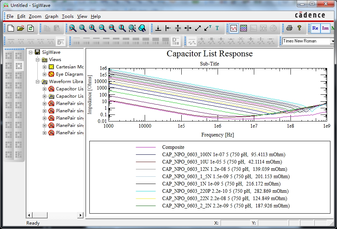Image resolution: width=337 pixels, height=229 pixels.
Task: Click the CAP_NPO_0603_10U legend entry
Action: point(222,162)
